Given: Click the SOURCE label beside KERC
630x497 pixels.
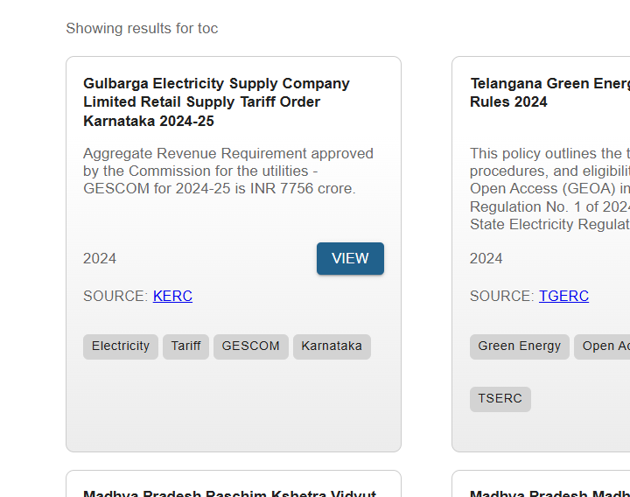Looking at the screenshot, I should tap(115, 296).
